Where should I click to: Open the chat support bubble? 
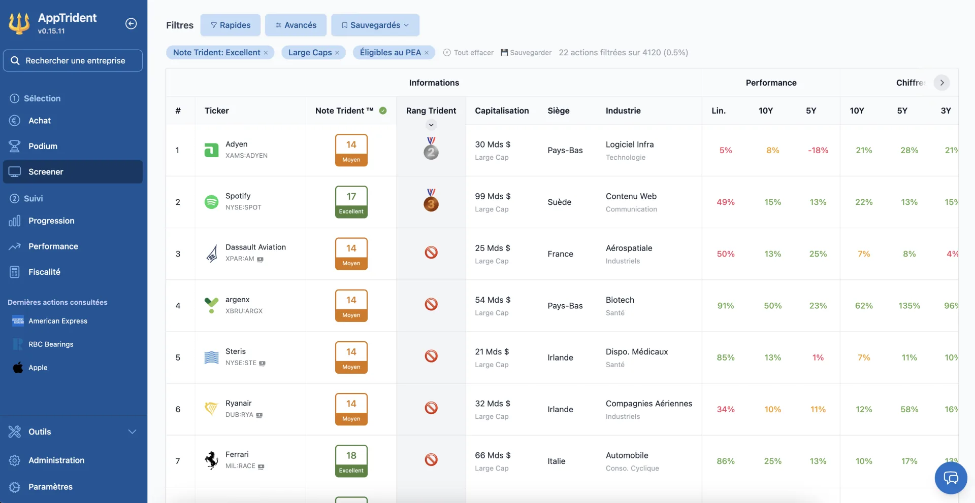[x=951, y=478]
